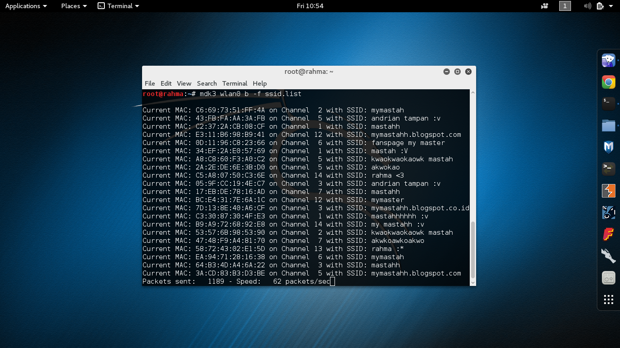Click the scrollbar up arrow in terminal
Viewport: 620px width, 348px height.
click(472, 92)
